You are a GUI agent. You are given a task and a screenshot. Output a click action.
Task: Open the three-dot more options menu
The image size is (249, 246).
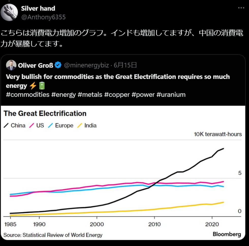241,8
